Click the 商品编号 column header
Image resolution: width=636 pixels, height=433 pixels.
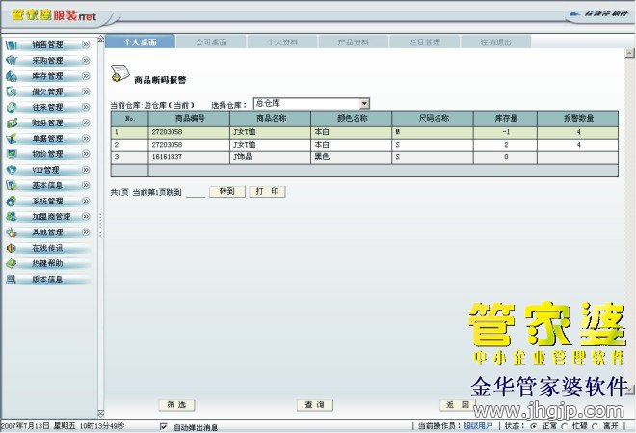[x=190, y=119]
